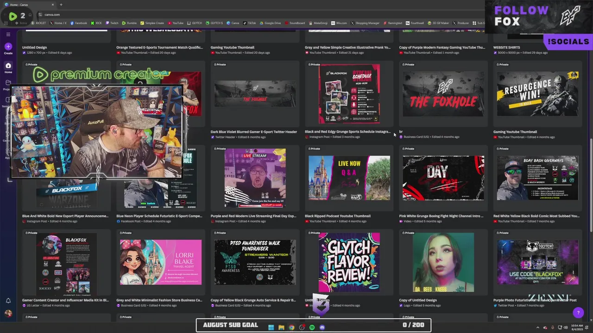The width and height of the screenshot is (593, 333).
Task: Open the Use Code Blackfox Glytch design
Action: point(537,262)
